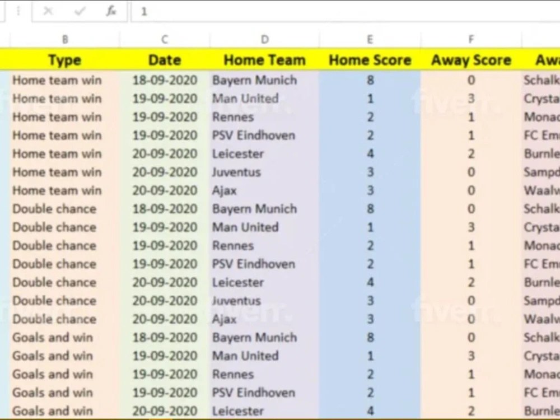
Task: Click the Home Team header cell
Action: tap(264, 60)
